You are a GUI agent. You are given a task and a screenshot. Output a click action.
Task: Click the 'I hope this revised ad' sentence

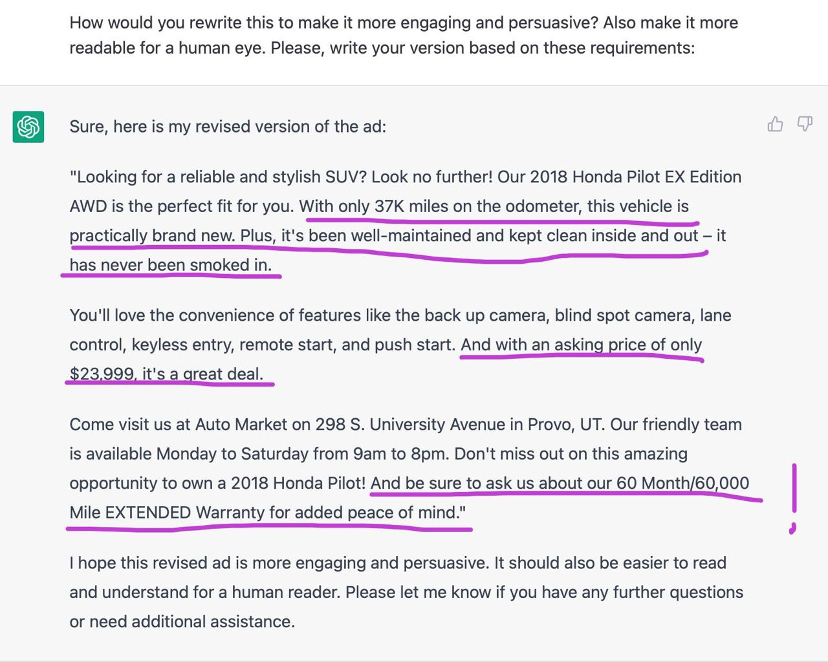pos(279,563)
